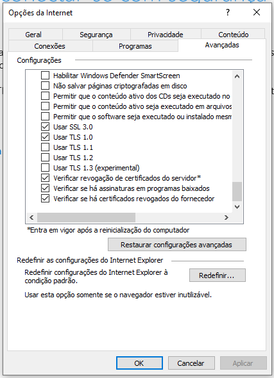Disable the Usar SSL 3.0 checkbox
Image resolution: width=274 pixels, height=378 pixels.
pos(45,127)
